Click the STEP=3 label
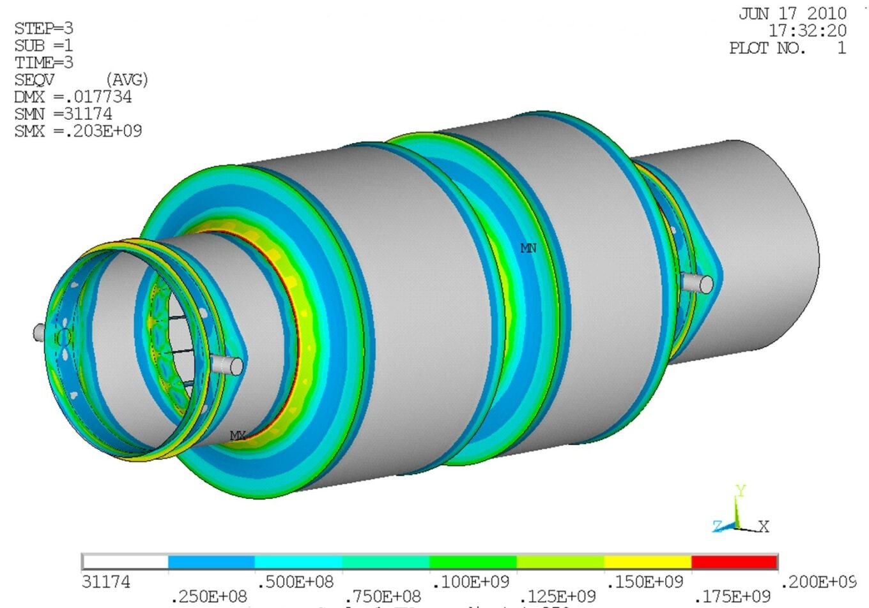Screen dimensions: 869x608 click(x=43, y=29)
